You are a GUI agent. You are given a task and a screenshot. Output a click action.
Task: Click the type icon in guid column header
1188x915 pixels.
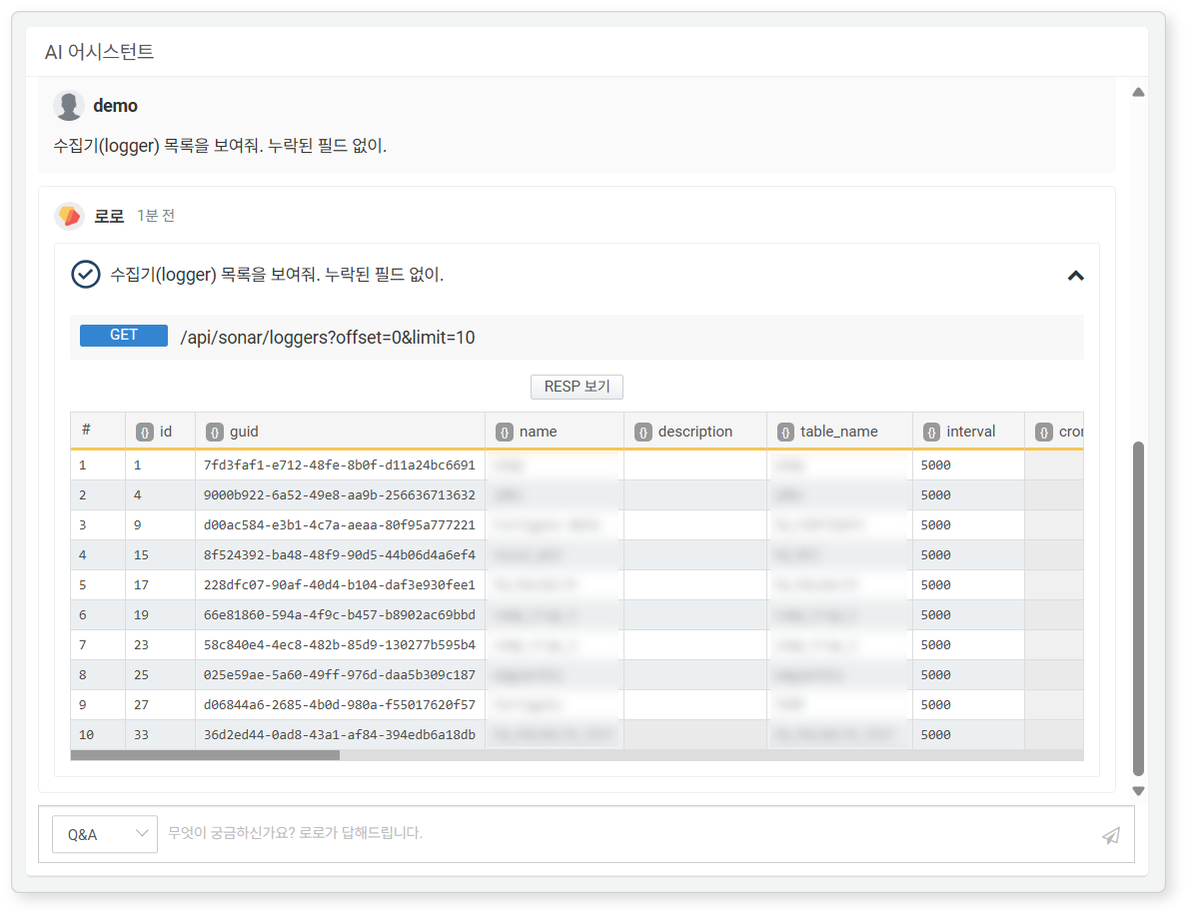click(215, 432)
